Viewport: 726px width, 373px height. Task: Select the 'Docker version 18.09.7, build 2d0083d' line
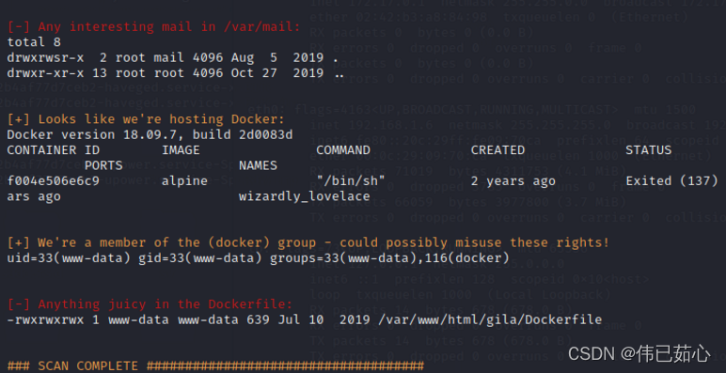click(150, 134)
